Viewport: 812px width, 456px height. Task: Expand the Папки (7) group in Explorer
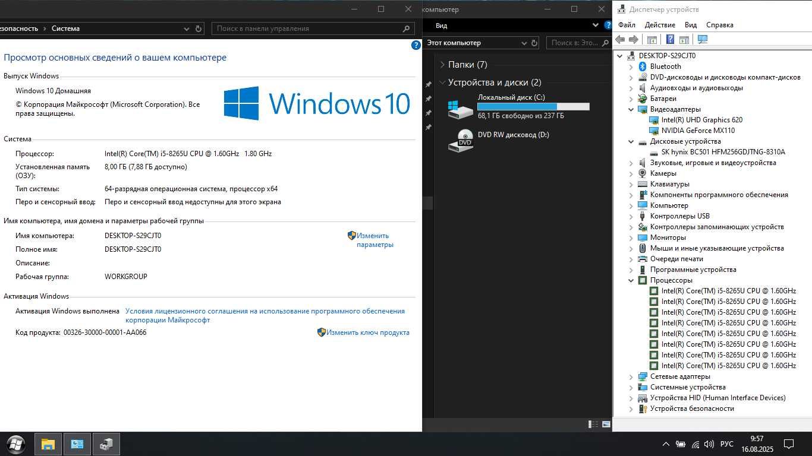pos(442,65)
